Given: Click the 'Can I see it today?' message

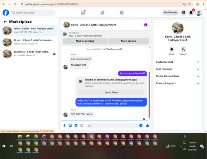Looking at the screenshot, I should (x=81, y=59).
